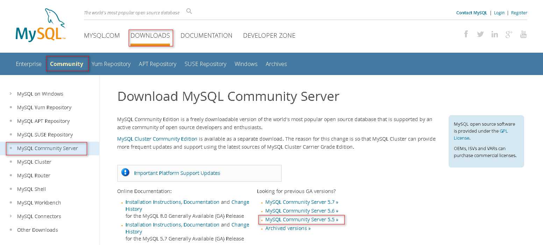
Task: Open MySQL Connectors sidebar entry
Action: pos(39,216)
